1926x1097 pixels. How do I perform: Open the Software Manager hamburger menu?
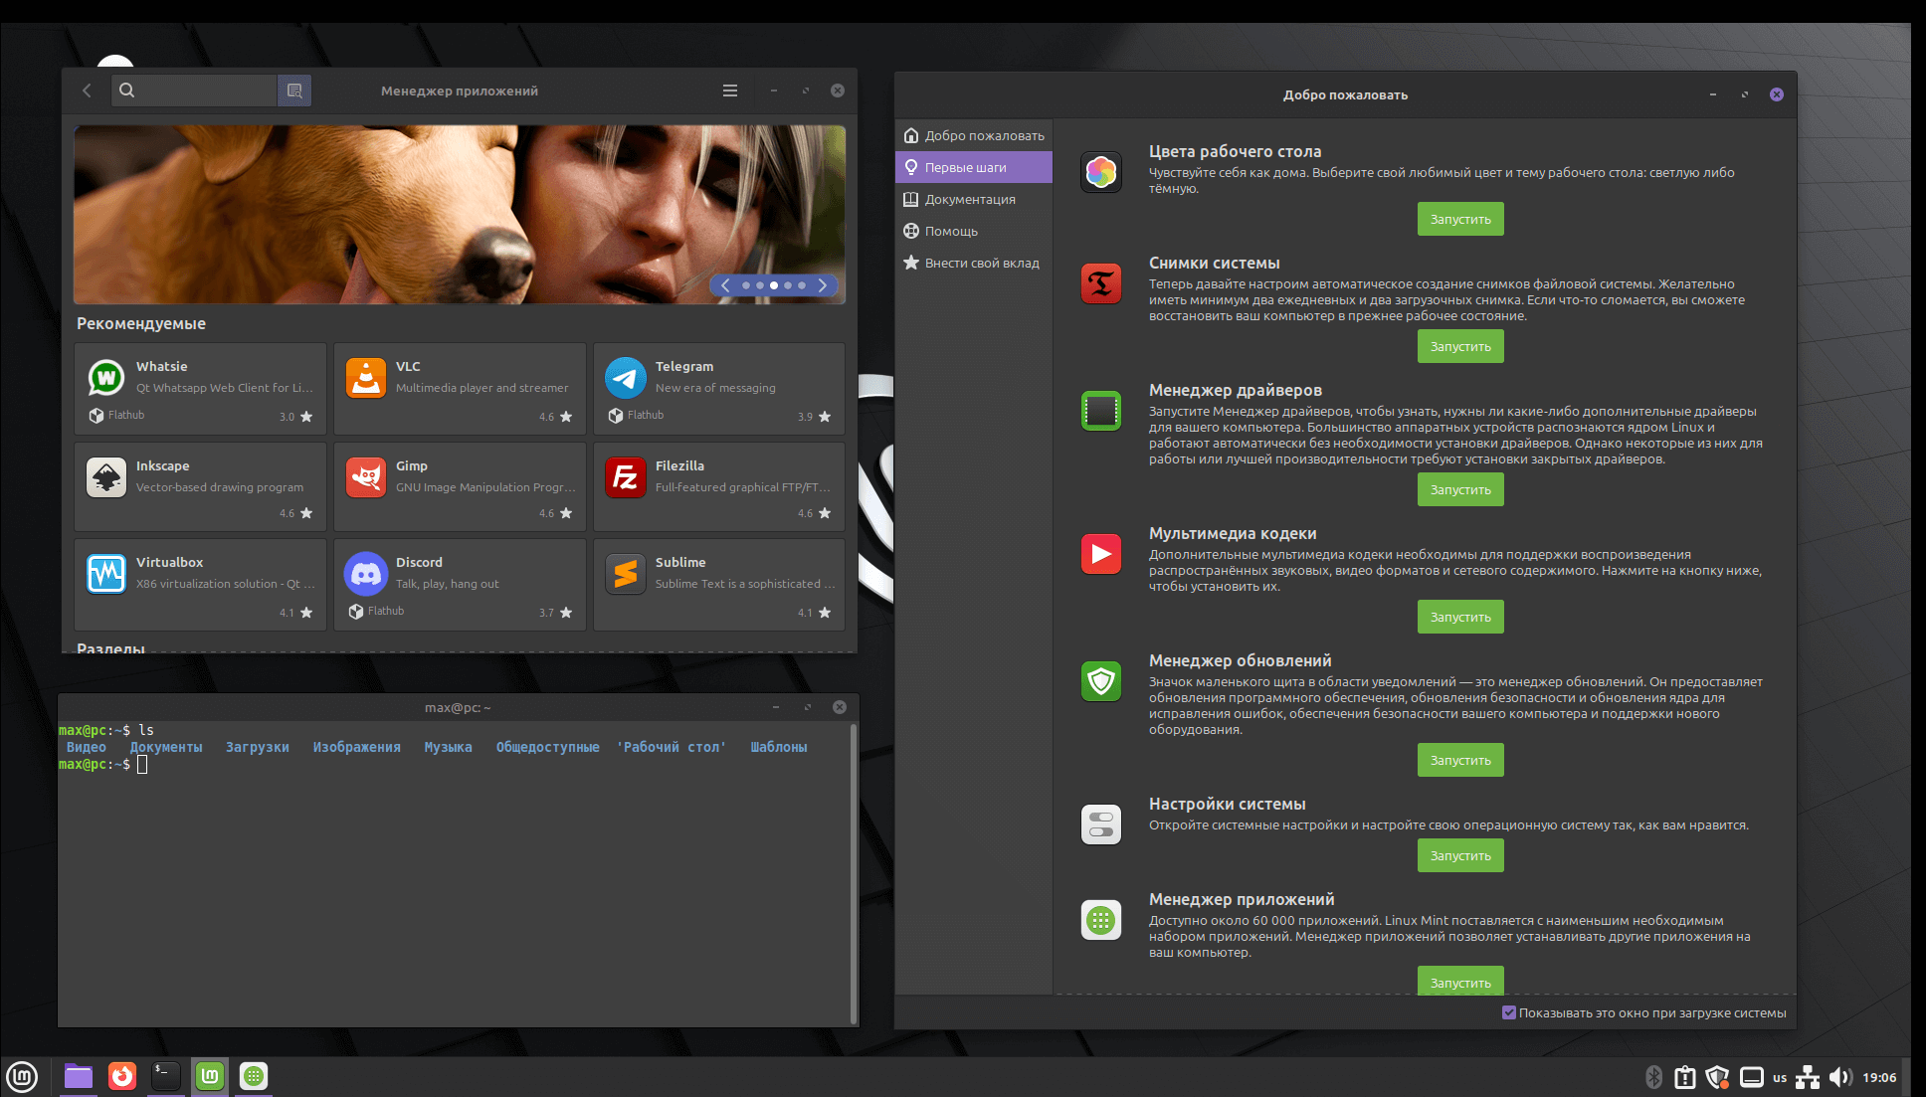(730, 91)
